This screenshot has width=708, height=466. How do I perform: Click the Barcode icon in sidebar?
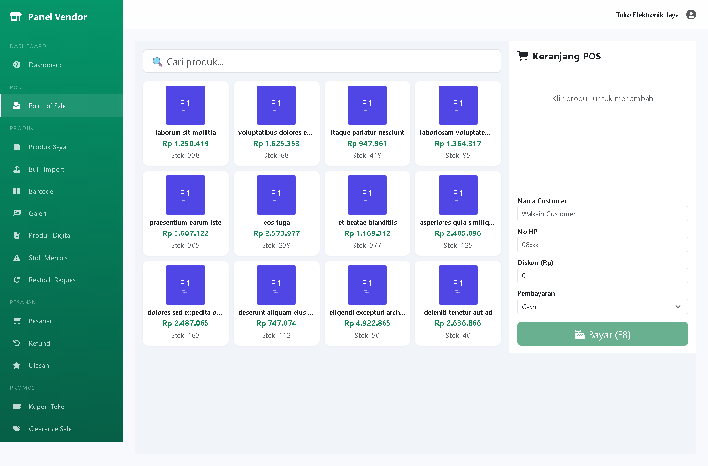[x=17, y=191]
